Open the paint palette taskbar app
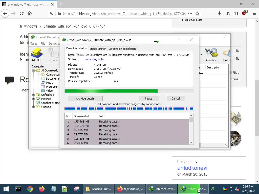 coord(77,189)
